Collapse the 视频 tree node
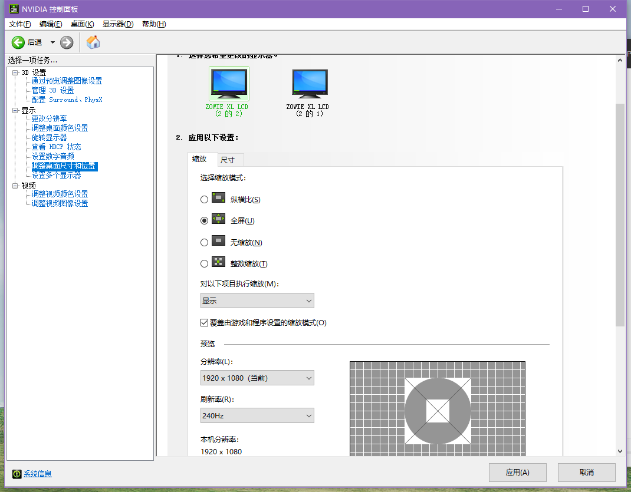Viewport: 631px width, 492px height. [15, 186]
